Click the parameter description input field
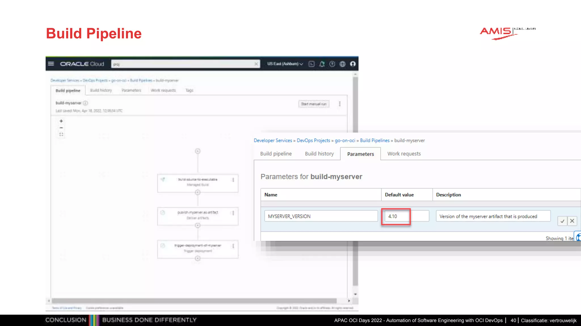581x326 pixels. point(493,216)
